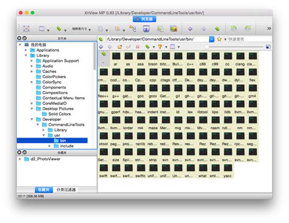The height and width of the screenshot is (223, 289).
Task: Select the 'what' file thumbnail
Action: click(x=202, y=170)
